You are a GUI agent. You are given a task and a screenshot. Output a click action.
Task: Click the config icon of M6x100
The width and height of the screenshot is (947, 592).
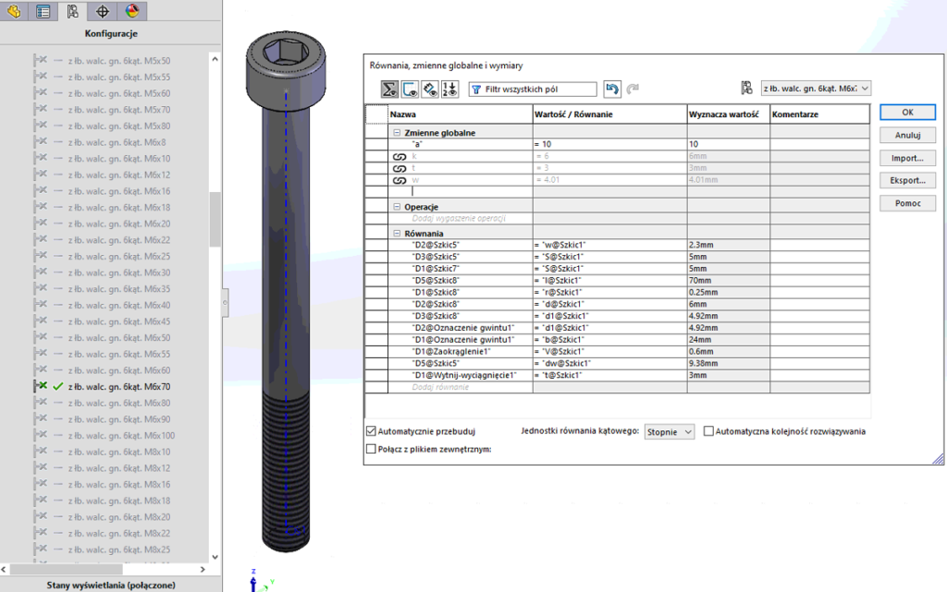(x=41, y=435)
